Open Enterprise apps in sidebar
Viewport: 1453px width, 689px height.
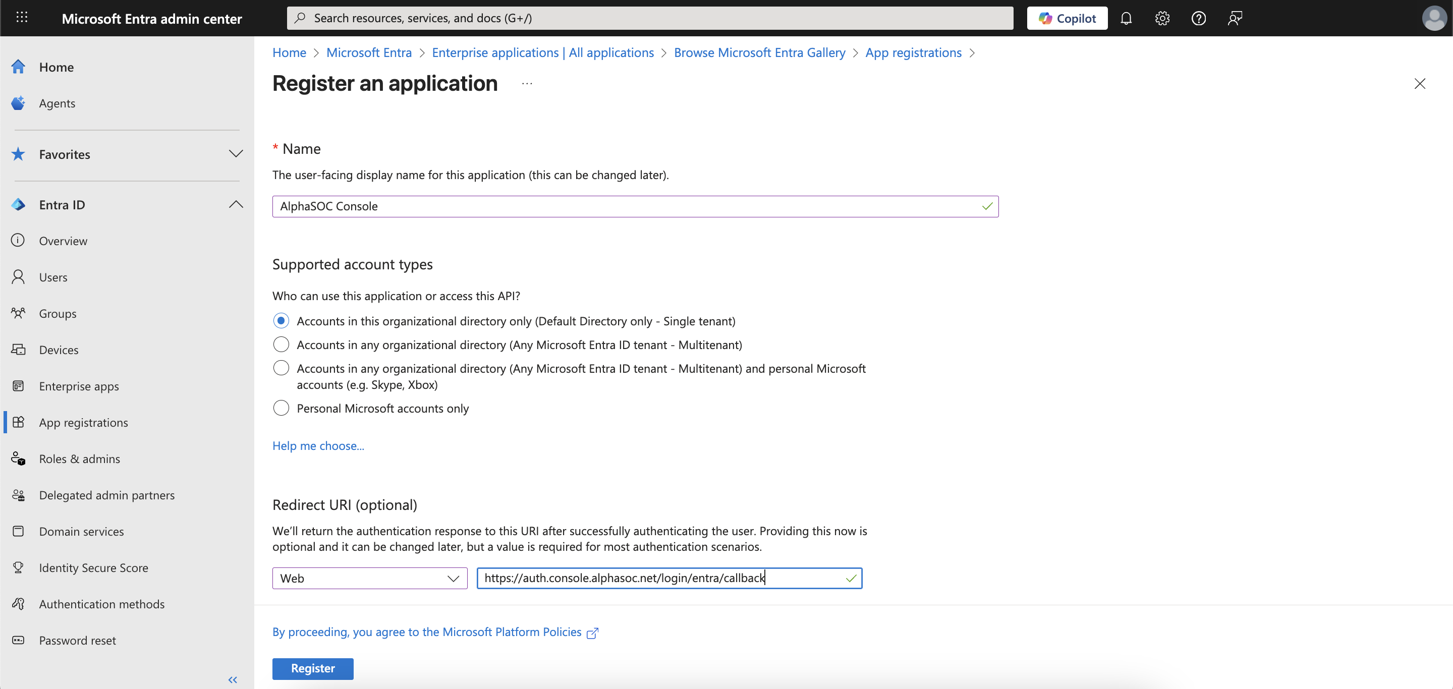click(x=79, y=386)
